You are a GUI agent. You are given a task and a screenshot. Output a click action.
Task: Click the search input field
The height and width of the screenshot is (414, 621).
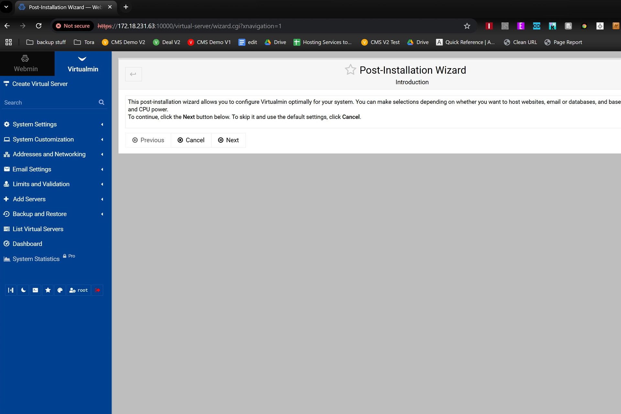(49, 102)
